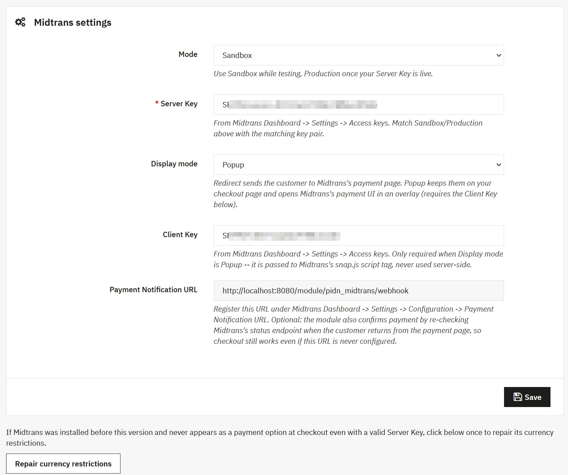The height and width of the screenshot is (475, 568).
Task: Open the Mode dropdown set to Sandbox
Action: (x=359, y=55)
